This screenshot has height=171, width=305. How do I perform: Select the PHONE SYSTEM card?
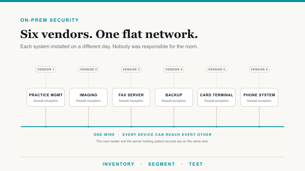259,97
